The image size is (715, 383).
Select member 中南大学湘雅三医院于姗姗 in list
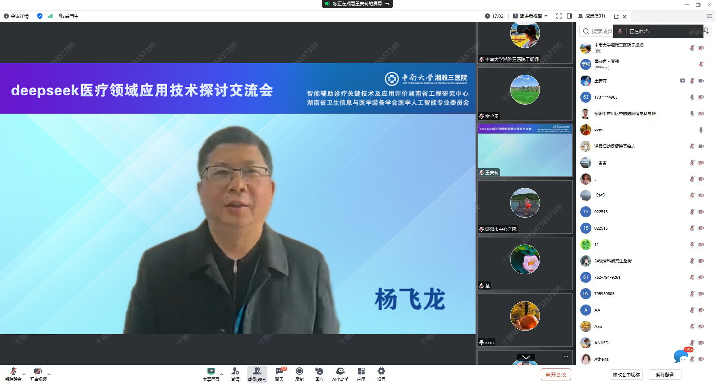pyautogui.click(x=645, y=48)
